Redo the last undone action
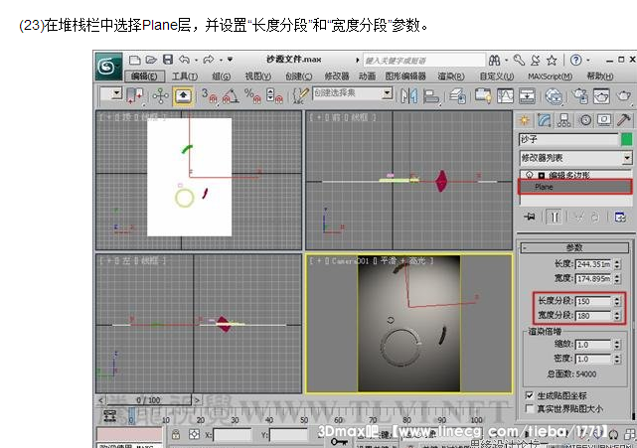This screenshot has width=637, height=448. click(209, 60)
